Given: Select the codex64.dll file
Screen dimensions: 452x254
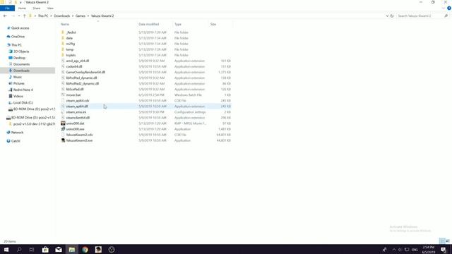Looking at the screenshot, I should coord(74,66).
